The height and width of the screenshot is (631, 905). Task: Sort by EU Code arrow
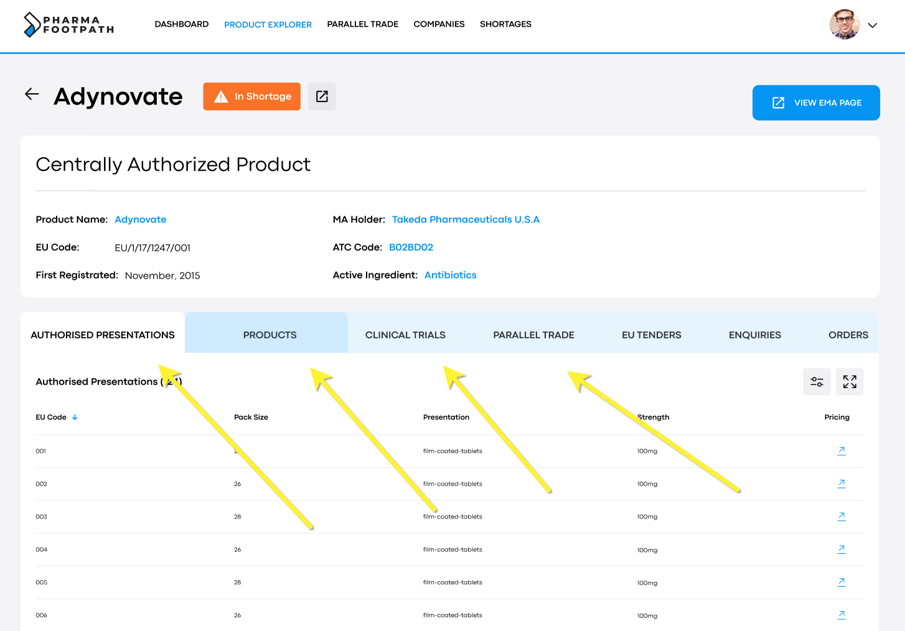click(75, 417)
